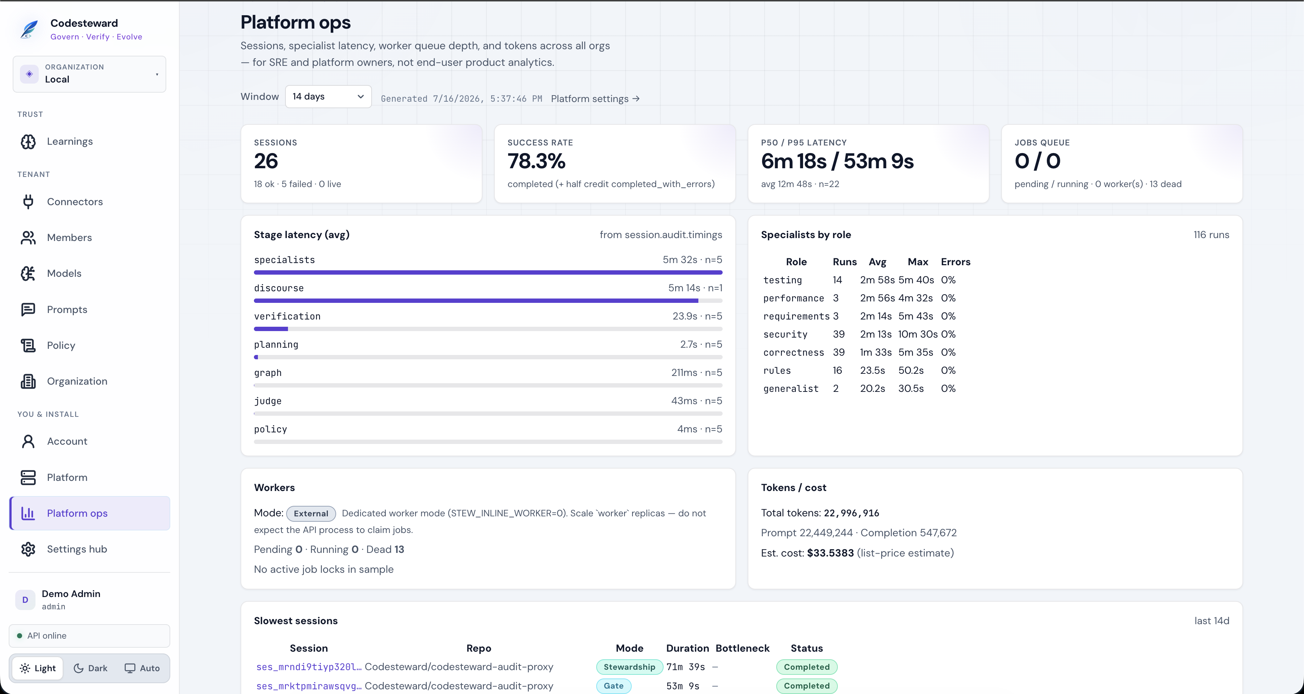Viewport: 1304px width, 694px height.
Task: Click the Platform ops bar-chart icon
Action: pyautogui.click(x=28, y=513)
